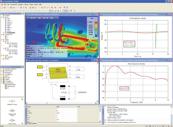Expand the Field Simulators folder
The width and height of the screenshot is (173, 127).
coord(2,71)
